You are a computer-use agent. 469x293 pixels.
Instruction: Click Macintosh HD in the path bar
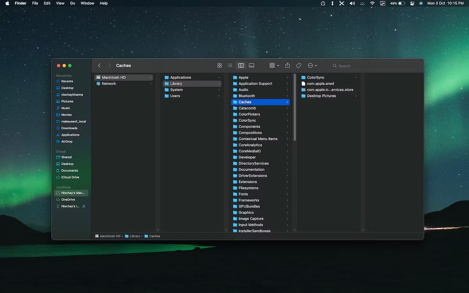pyautogui.click(x=107, y=236)
